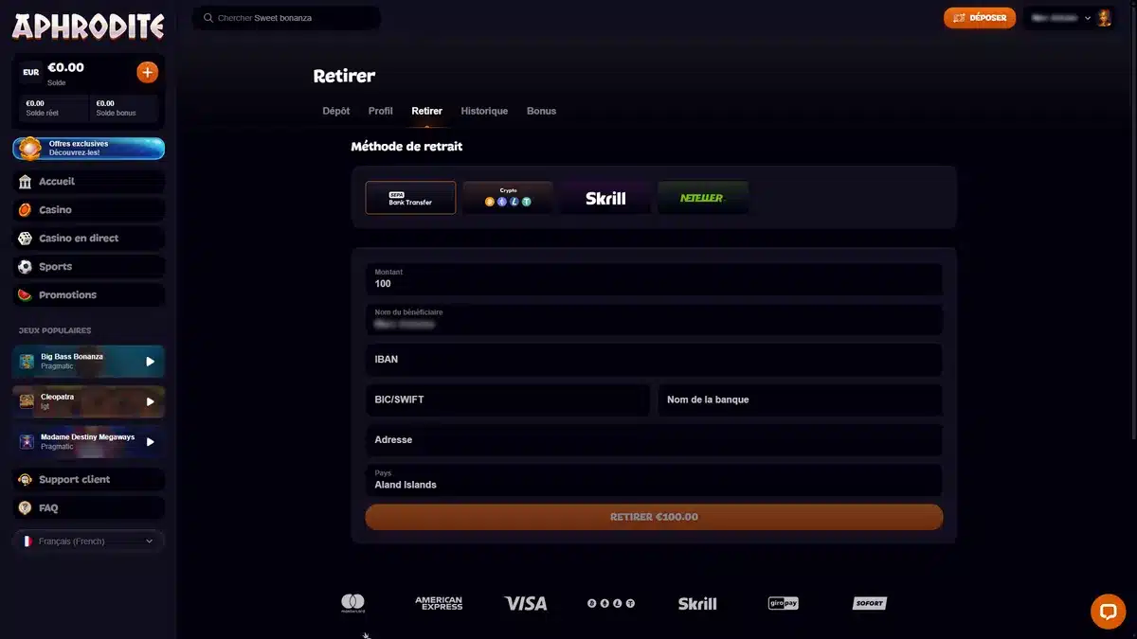Click the IBAN input field
The image size is (1137, 639).
[654, 360]
